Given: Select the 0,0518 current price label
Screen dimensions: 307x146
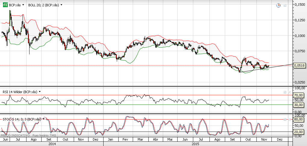Looking at the screenshot, I should (x=300, y=65).
